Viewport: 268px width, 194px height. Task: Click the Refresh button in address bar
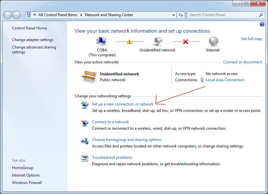(181, 15)
